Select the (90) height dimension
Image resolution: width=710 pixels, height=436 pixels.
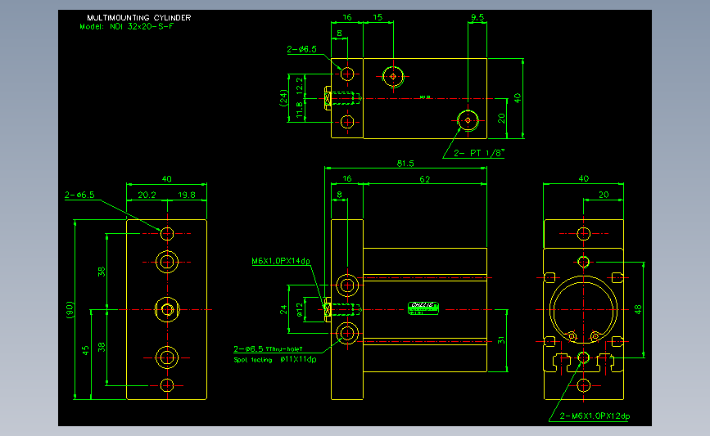[70, 310]
